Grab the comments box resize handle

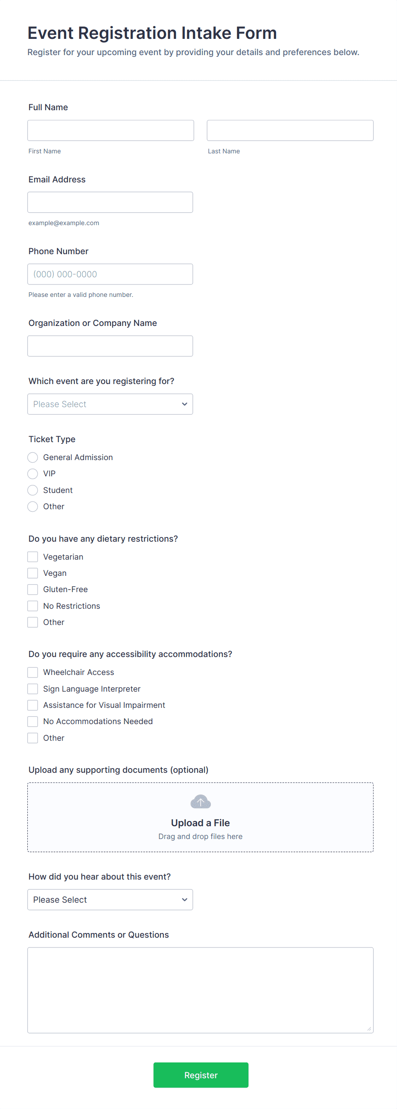tap(369, 1029)
